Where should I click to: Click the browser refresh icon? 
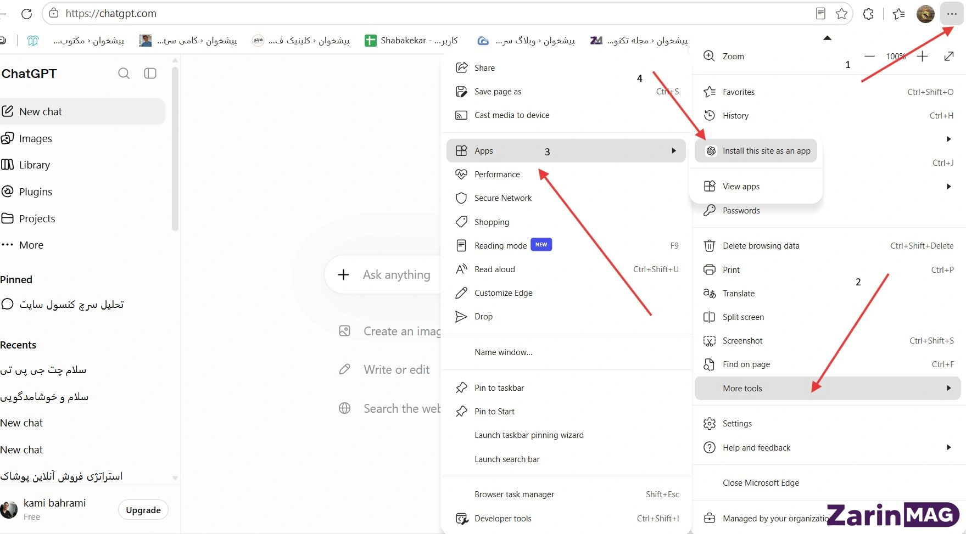(26, 14)
